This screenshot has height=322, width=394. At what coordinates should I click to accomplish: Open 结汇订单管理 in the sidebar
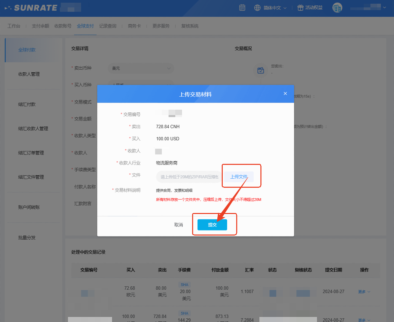31,153
